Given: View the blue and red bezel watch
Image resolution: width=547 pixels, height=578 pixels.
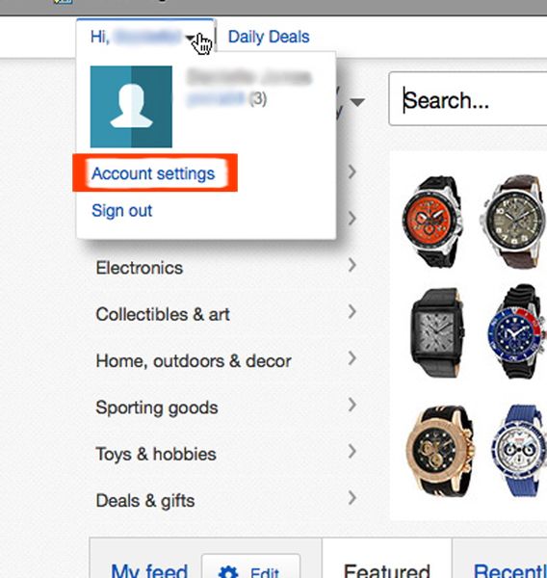Looking at the screenshot, I should 517,331.
